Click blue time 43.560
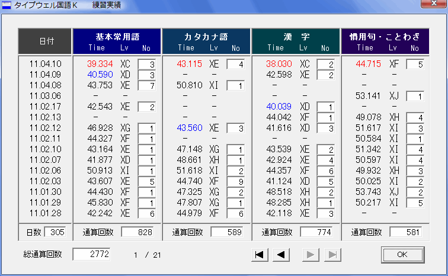Screen dimensions: 448x276 (x=189, y=128)
